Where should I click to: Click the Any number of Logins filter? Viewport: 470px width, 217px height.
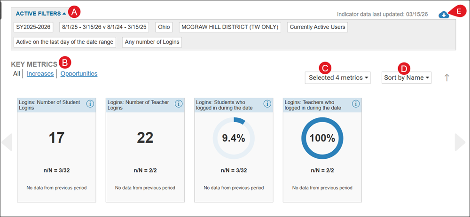[152, 42]
